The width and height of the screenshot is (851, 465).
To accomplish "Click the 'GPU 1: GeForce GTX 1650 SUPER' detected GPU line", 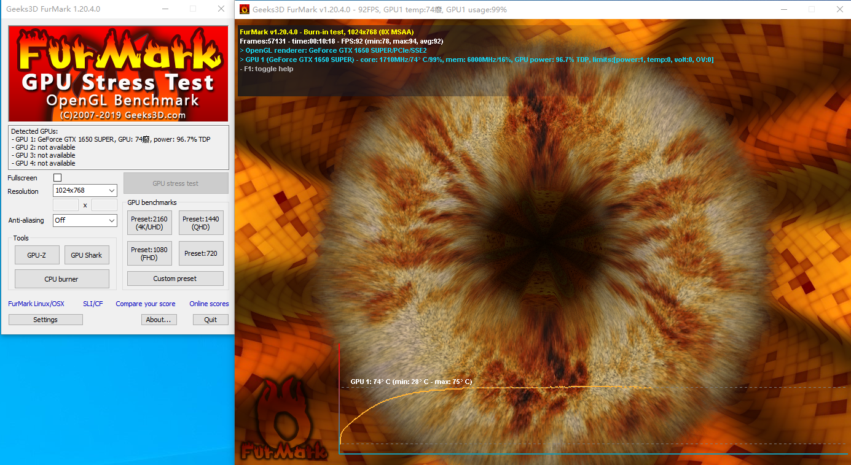I will [111, 139].
